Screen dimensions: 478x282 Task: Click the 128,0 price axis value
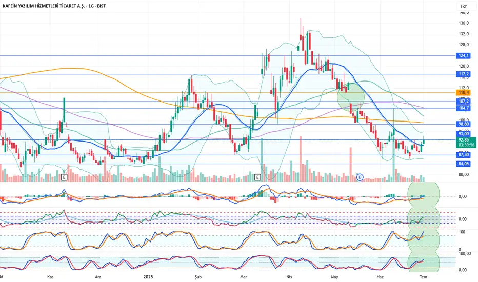[x=463, y=45]
